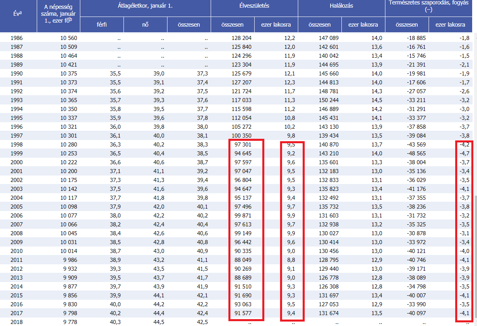The image size is (477, 326).
Task: Click births value 94 647
Action: [243, 189]
